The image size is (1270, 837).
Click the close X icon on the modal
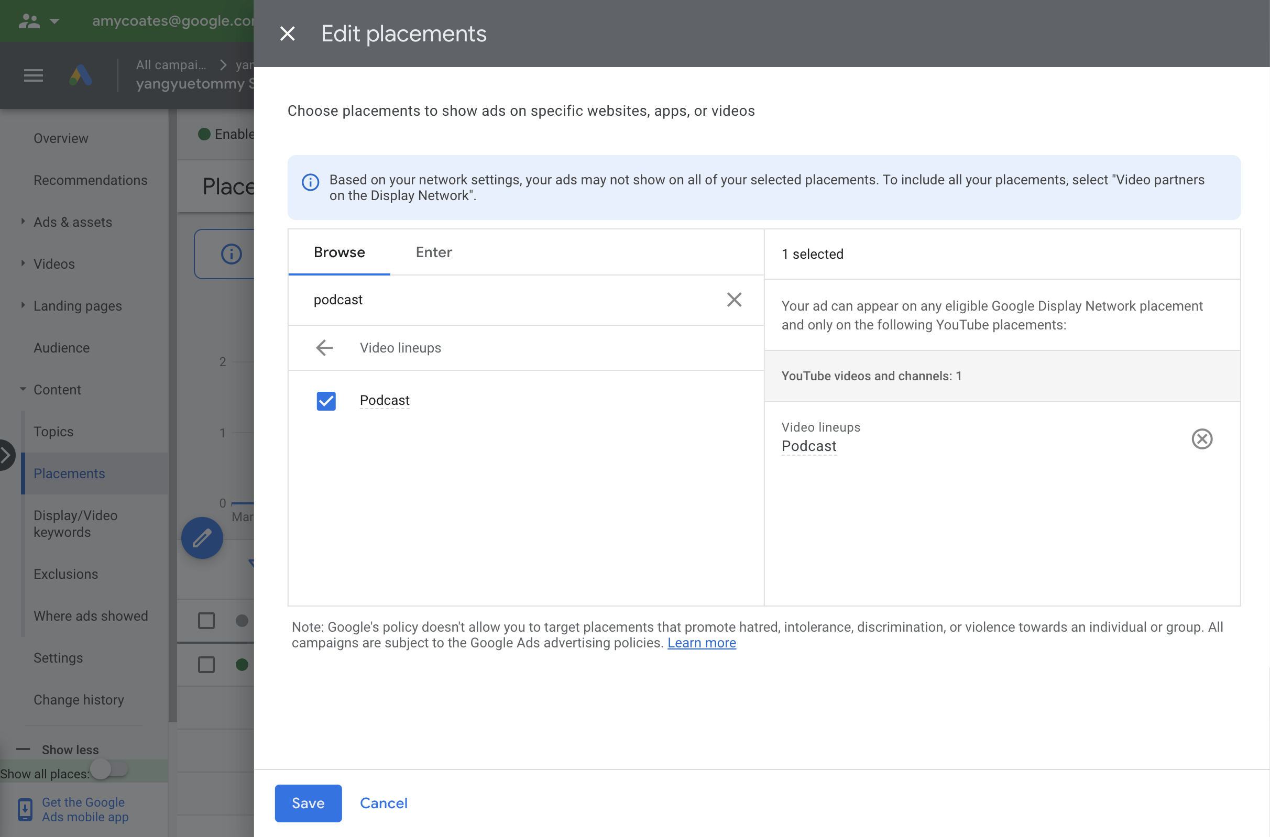click(287, 34)
